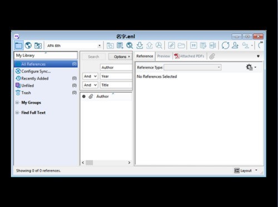Image resolution: width=278 pixels, height=207 pixels.
Task: Click the Author search field selector
Action: tap(116, 68)
